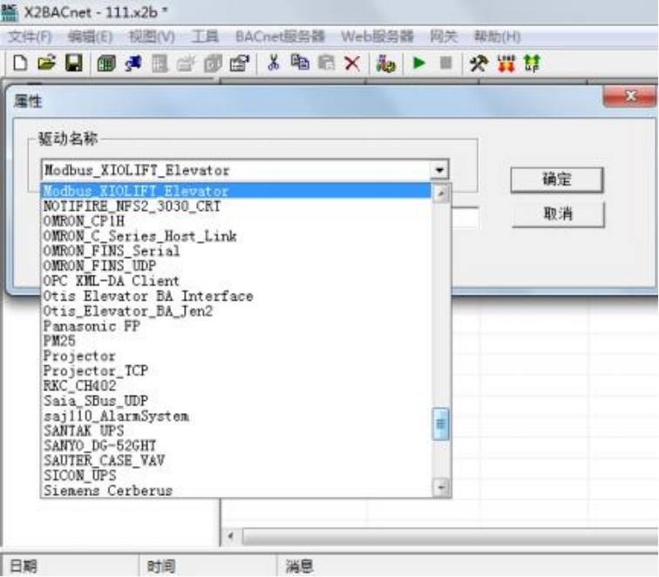The height and width of the screenshot is (577, 659).
Task: Select saj110_AlarmSystem driver
Action: tap(236, 416)
